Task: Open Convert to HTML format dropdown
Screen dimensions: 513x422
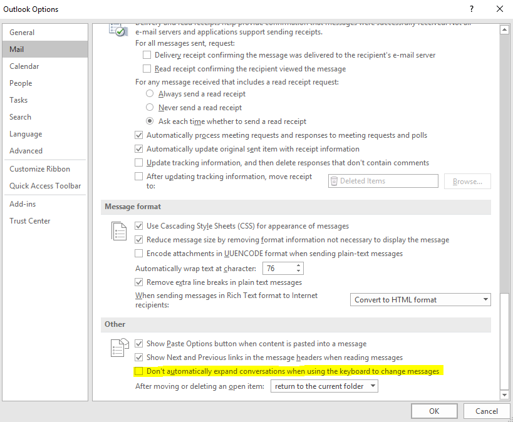Action: tap(420, 300)
